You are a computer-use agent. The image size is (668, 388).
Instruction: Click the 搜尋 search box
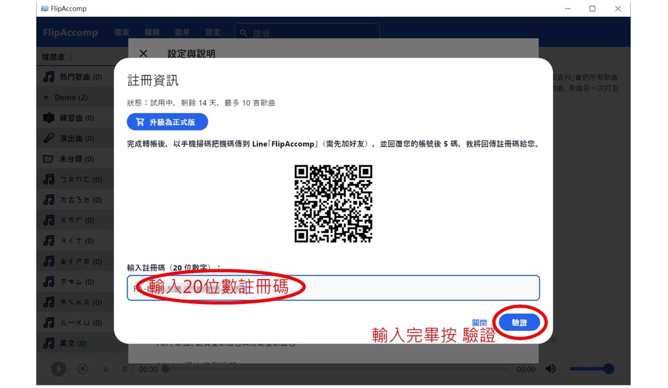(307, 32)
